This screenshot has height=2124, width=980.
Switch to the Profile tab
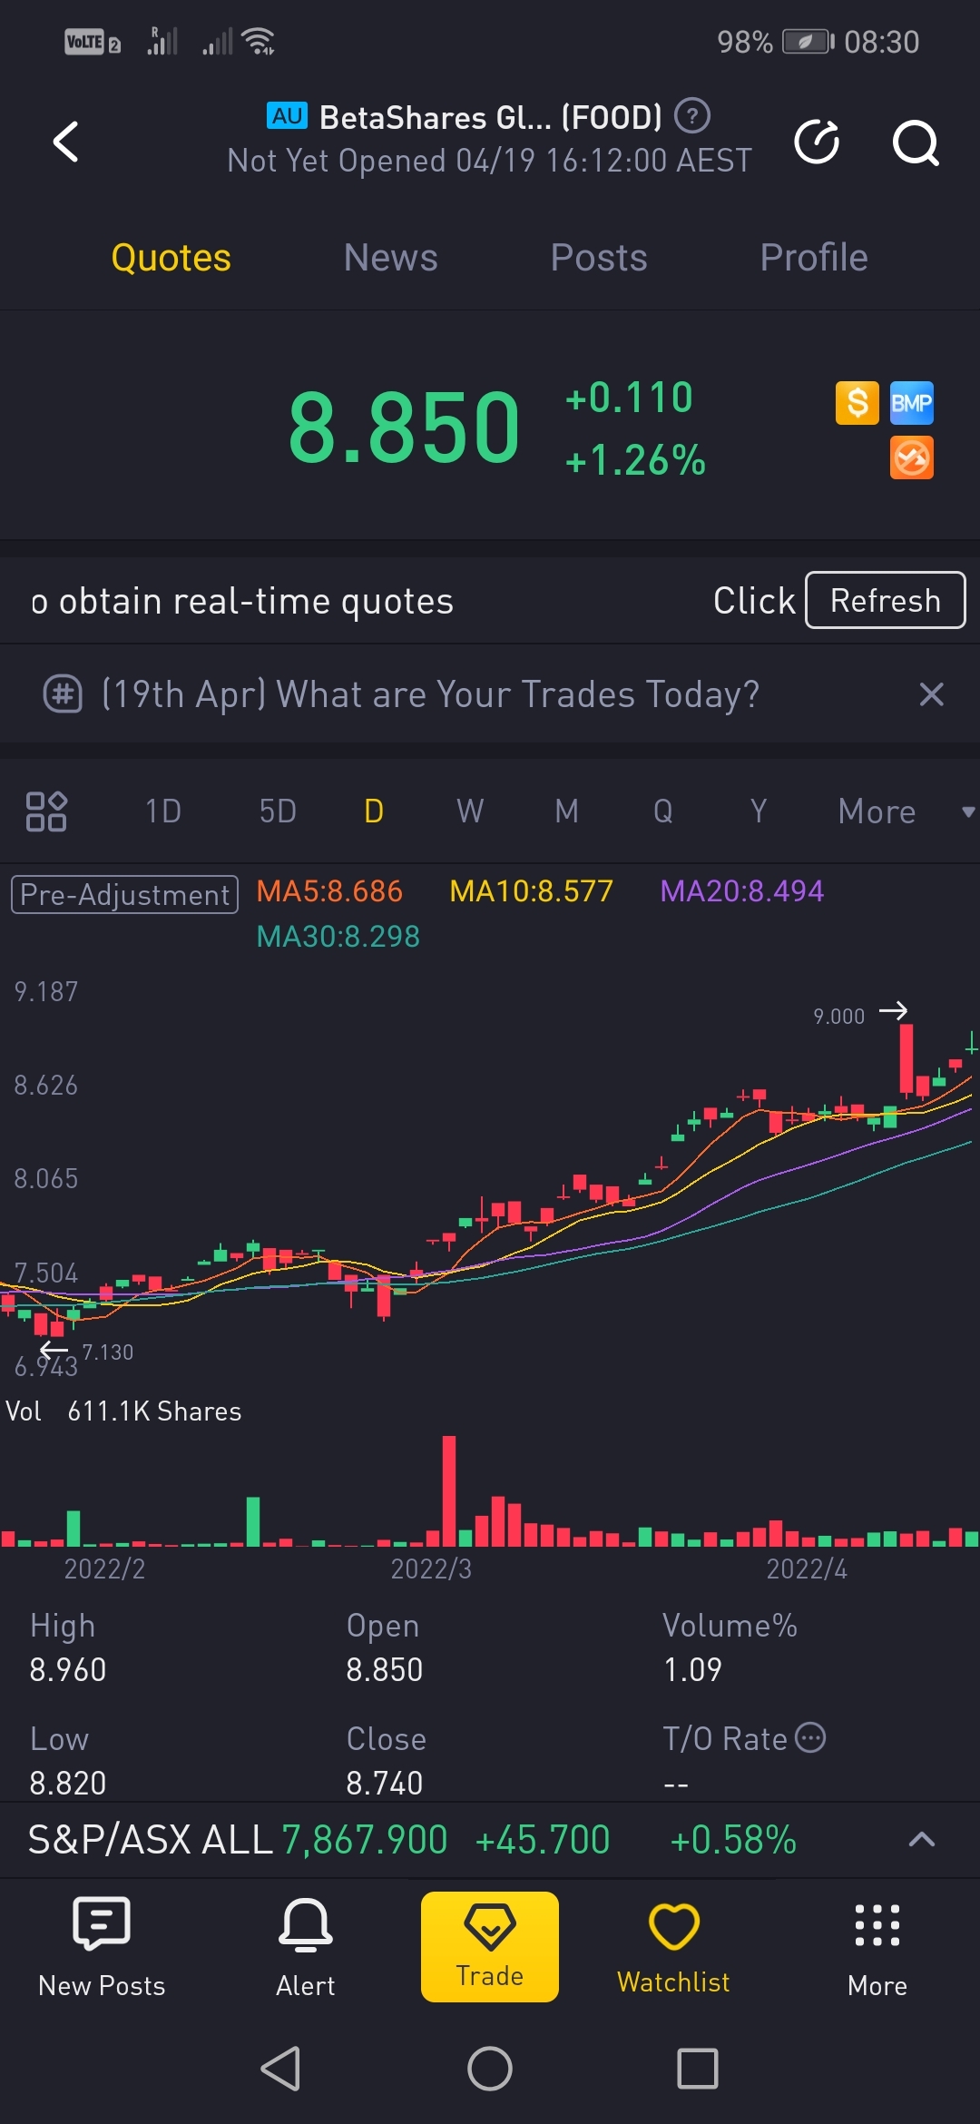(x=814, y=258)
